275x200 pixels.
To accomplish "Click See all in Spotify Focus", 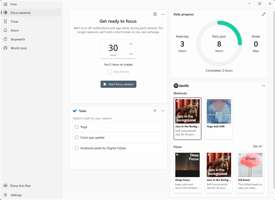I will coord(257,146).
